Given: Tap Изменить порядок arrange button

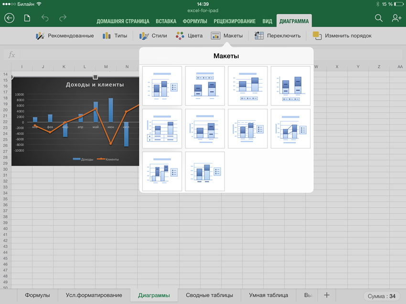Looking at the screenshot, I should (x=342, y=36).
